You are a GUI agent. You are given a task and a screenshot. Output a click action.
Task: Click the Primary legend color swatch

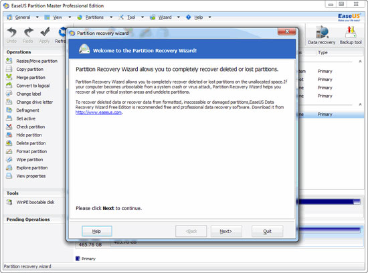click(x=78, y=258)
